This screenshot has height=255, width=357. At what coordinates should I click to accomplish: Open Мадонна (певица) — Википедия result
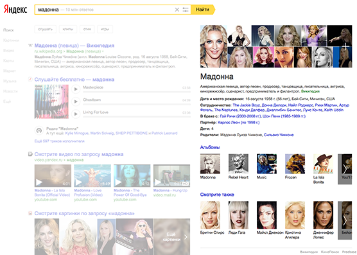pyautogui.click(x=74, y=46)
